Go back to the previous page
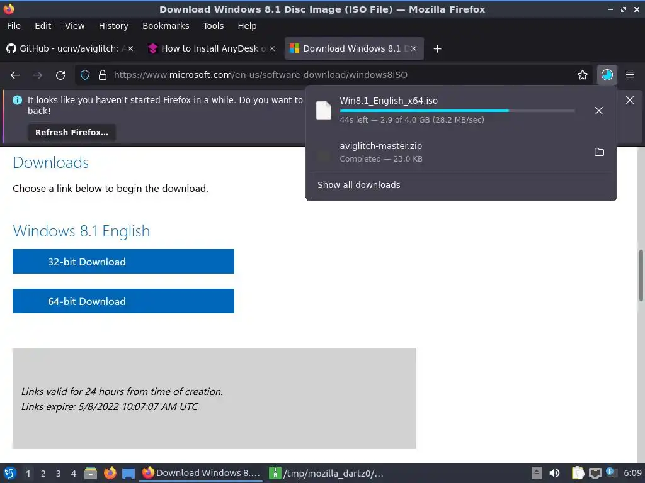 tap(15, 75)
